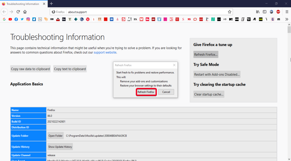
Task: Cancel the Refresh Firefox dialog
Action: point(166,92)
